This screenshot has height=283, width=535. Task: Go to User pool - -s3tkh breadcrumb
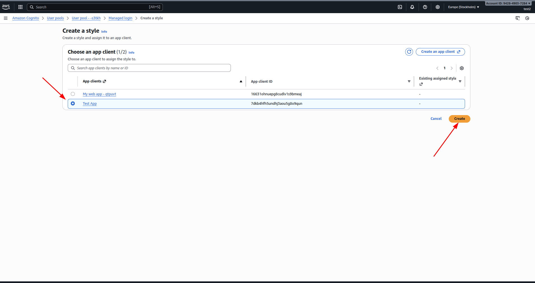pos(86,18)
